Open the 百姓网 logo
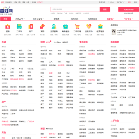139x139 pixels. (7, 11)
